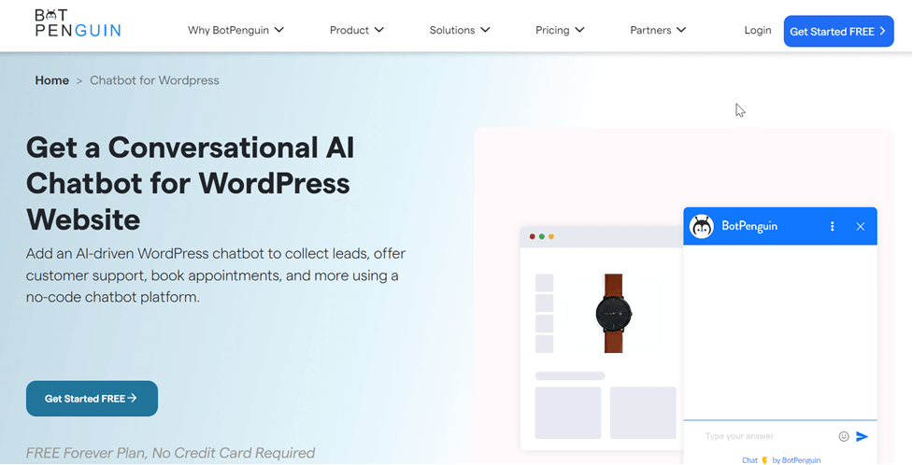Click the watch product image in the mockup

click(614, 313)
